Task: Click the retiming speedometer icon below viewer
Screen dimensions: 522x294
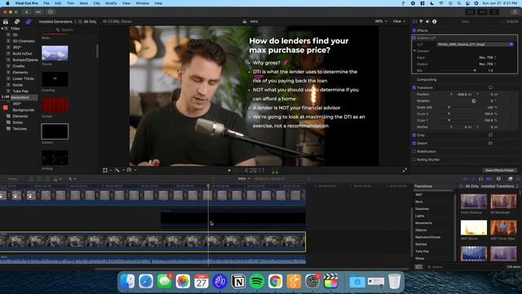Action: (129, 171)
